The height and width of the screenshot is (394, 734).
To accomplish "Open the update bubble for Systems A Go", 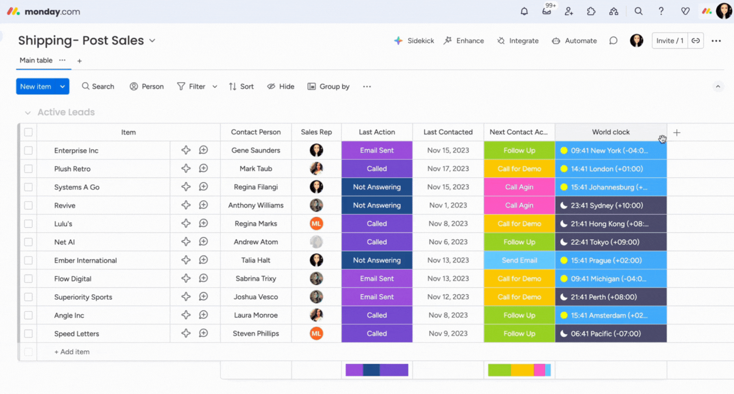I will [203, 187].
